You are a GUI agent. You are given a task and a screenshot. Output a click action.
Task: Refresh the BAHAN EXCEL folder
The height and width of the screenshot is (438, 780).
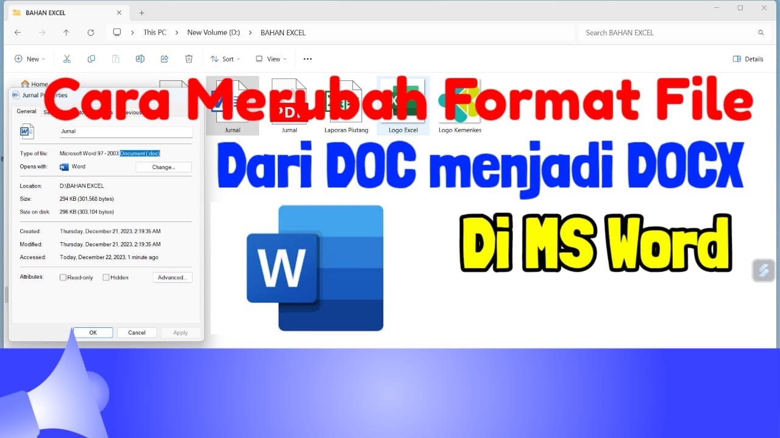91,32
